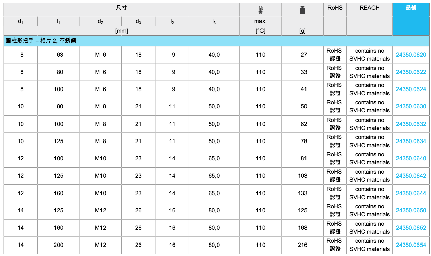Image resolution: width=431 pixels, height=256 pixels.
Task: Click RoHS 認證 cell in first row
Action: pyautogui.click(x=334, y=55)
